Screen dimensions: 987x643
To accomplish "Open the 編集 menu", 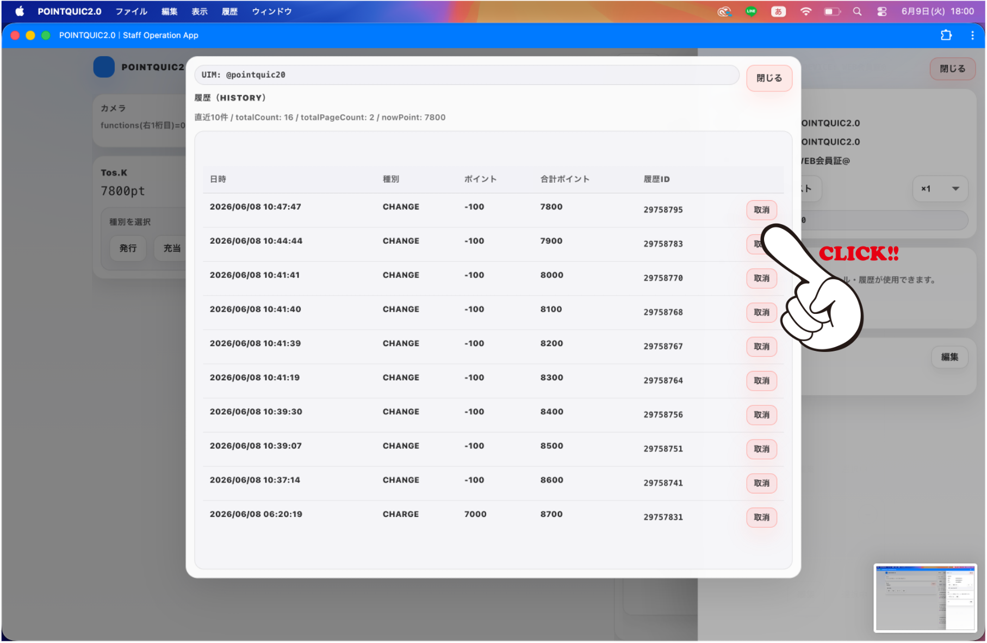I will tap(170, 11).
